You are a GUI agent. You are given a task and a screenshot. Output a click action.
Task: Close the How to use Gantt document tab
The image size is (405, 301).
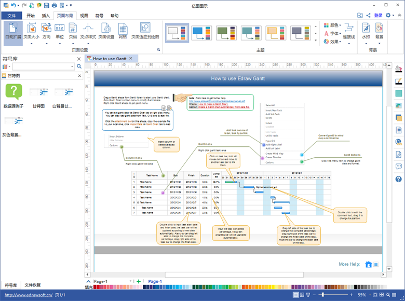click(x=131, y=58)
